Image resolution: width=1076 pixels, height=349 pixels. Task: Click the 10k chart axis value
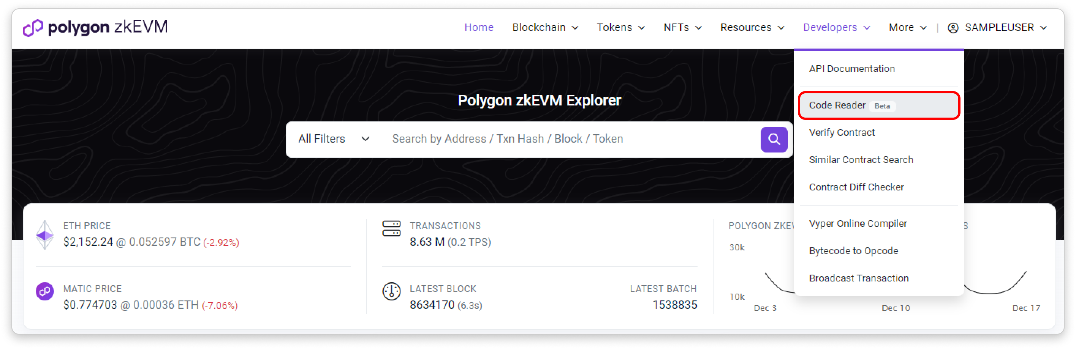pyautogui.click(x=736, y=297)
